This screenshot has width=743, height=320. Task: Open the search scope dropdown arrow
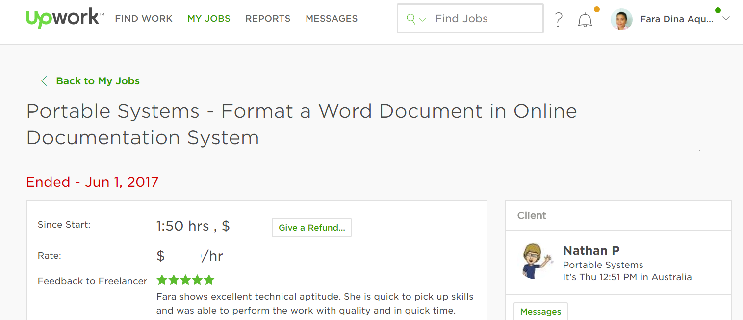click(422, 20)
